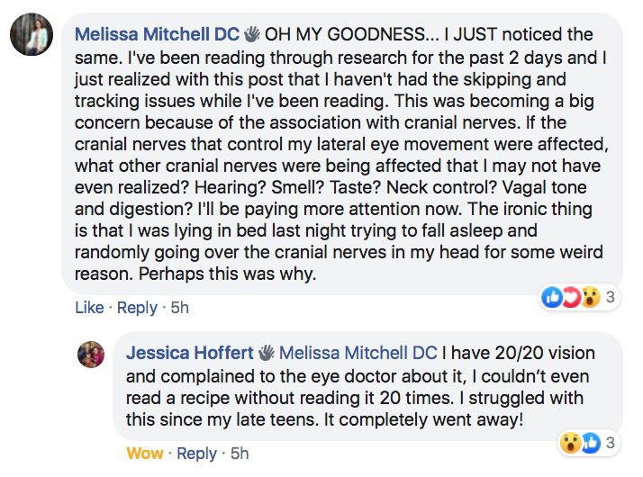Image resolution: width=643 pixels, height=477 pixels.
Task: Click the wave badge beside Jessica's name
Action: click(267, 351)
